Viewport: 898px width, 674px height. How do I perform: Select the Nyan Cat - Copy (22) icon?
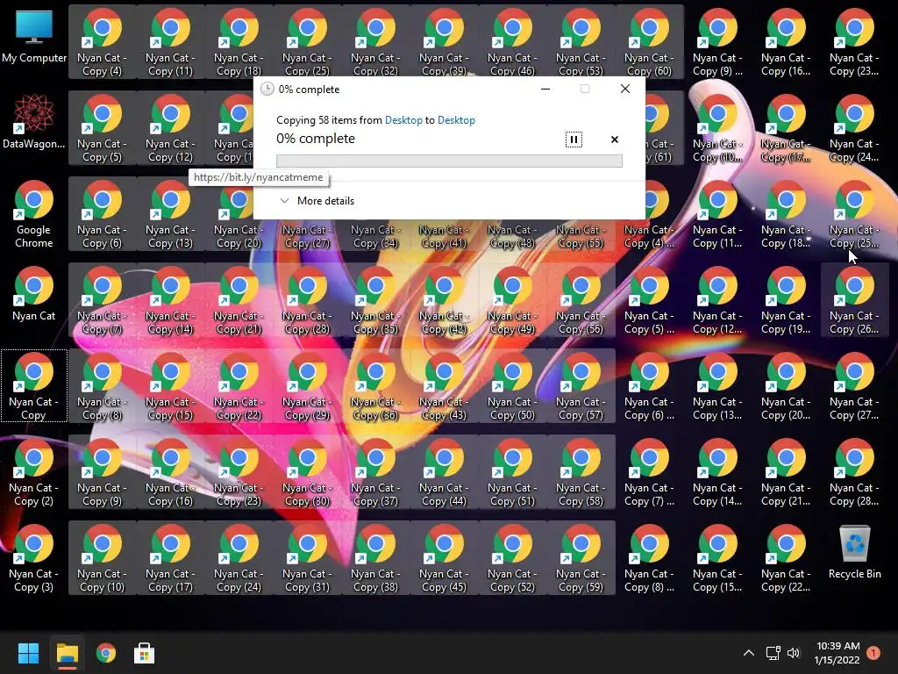click(239, 385)
